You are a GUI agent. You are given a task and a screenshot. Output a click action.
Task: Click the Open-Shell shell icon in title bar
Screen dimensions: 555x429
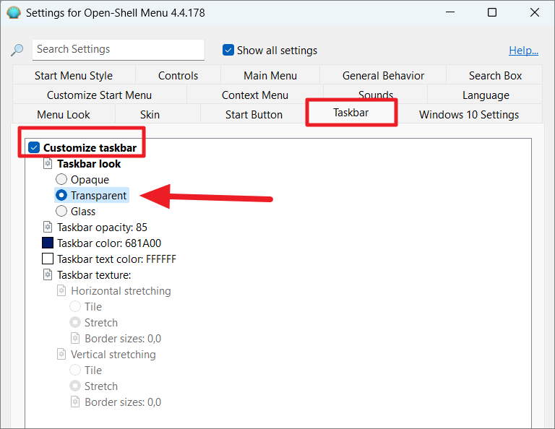(14, 13)
